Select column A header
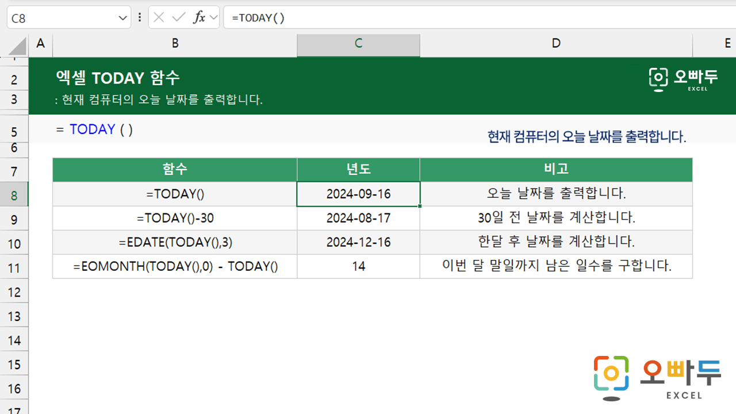The width and height of the screenshot is (736, 414). pyautogui.click(x=40, y=43)
